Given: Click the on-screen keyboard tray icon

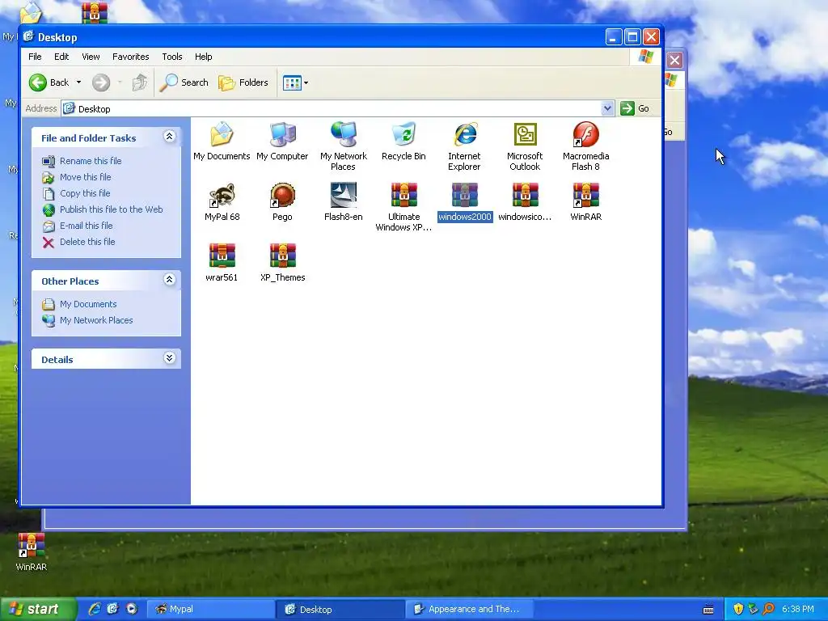Looking at the screenshot, I should pos(708,610).
